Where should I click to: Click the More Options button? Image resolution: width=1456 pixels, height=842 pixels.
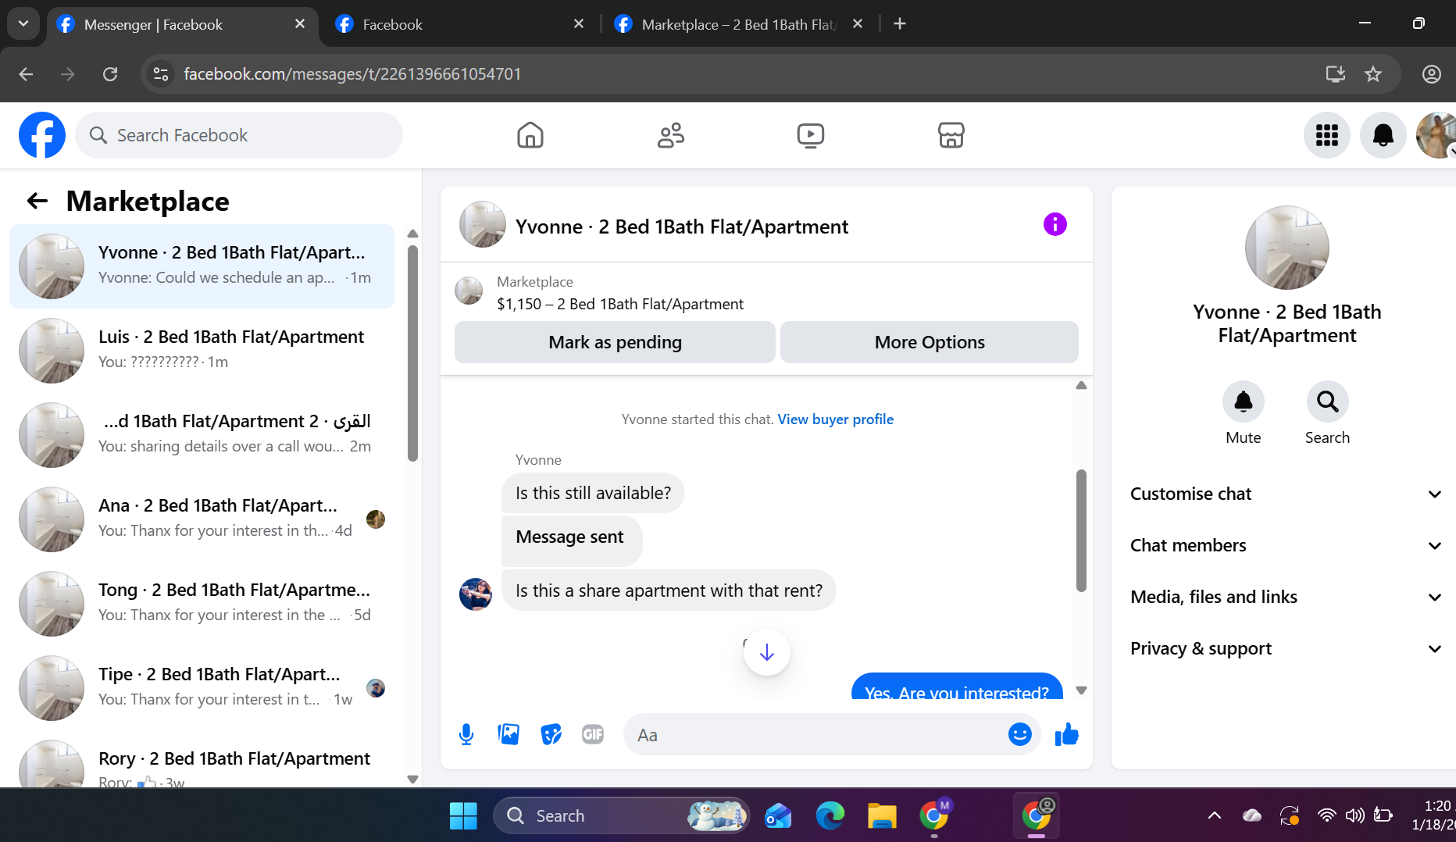pyautogui.click(x=930, y=342)
